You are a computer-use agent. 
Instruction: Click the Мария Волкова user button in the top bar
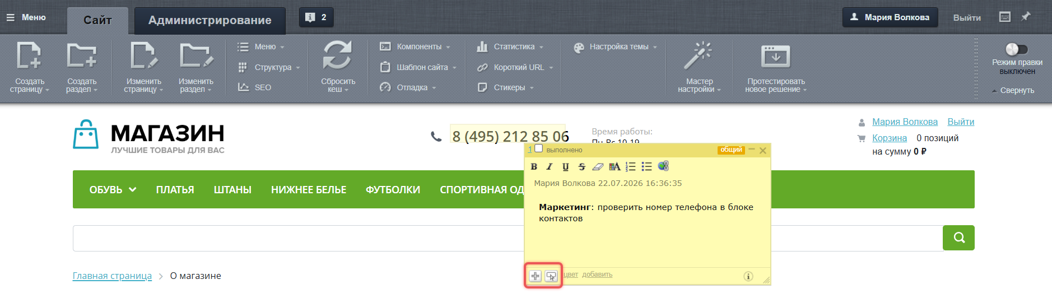click(x=890, y=17)
